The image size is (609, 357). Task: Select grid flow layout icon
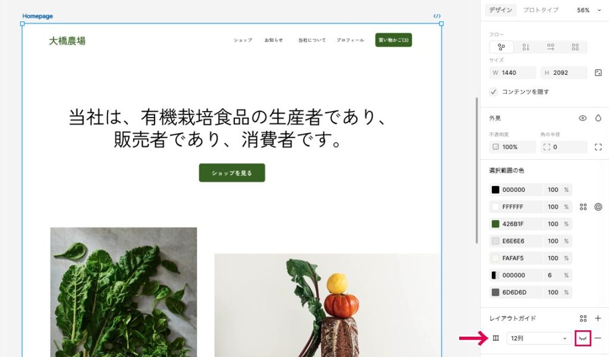pos(575,47)
